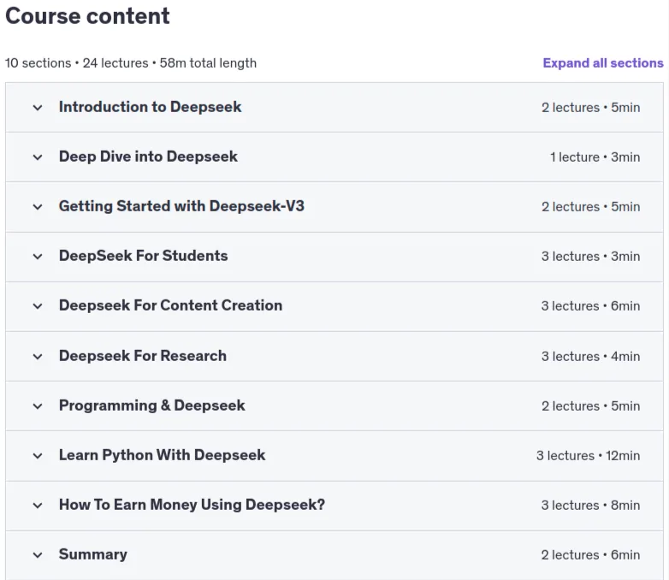Expand chevron for Deep Dive into Deepseek
669x580 pixels.
pos(38,157)
